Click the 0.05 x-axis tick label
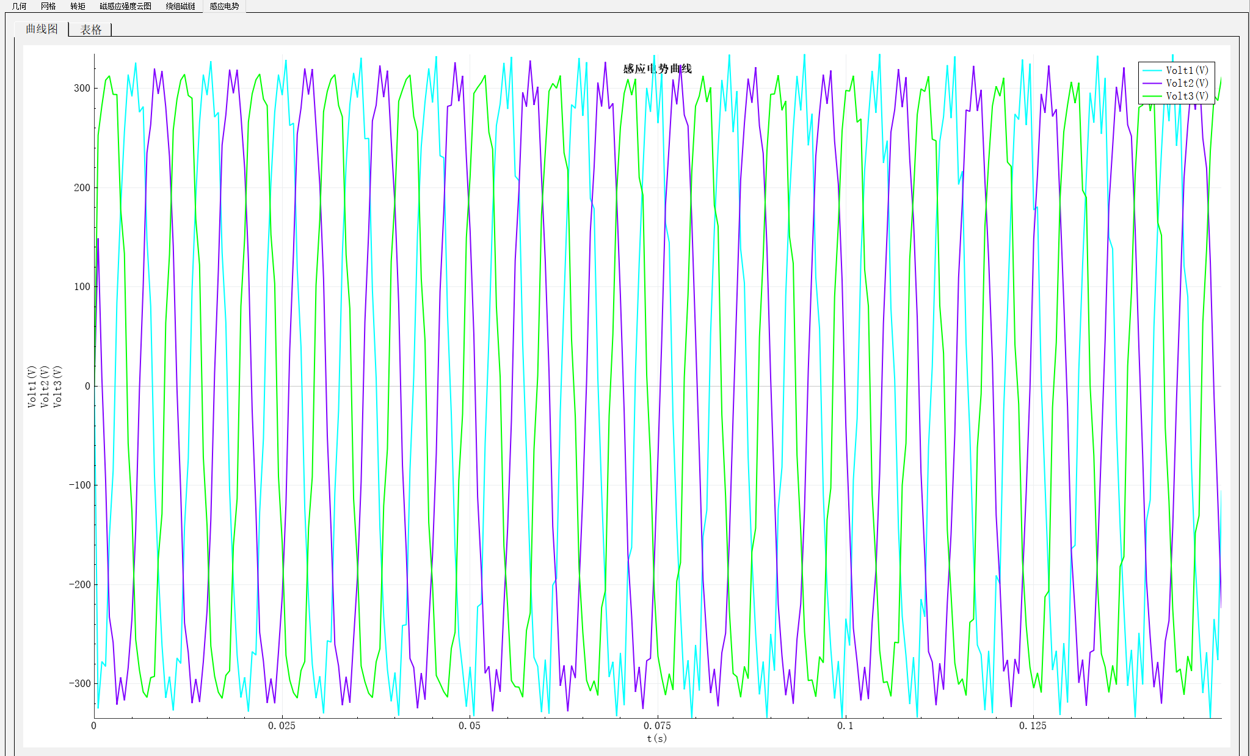The width and height of the screenshot is (1250, 756). click(x=470, y=725)
